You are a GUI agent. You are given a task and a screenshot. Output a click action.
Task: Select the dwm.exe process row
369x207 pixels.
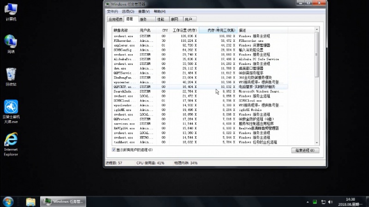(200, 69)
